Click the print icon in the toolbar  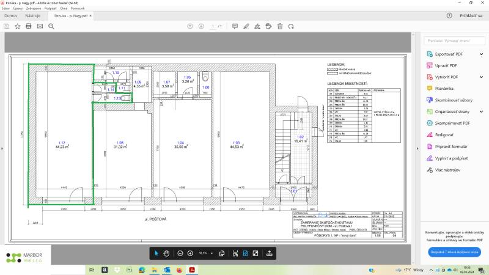click(x=29, y=26)
